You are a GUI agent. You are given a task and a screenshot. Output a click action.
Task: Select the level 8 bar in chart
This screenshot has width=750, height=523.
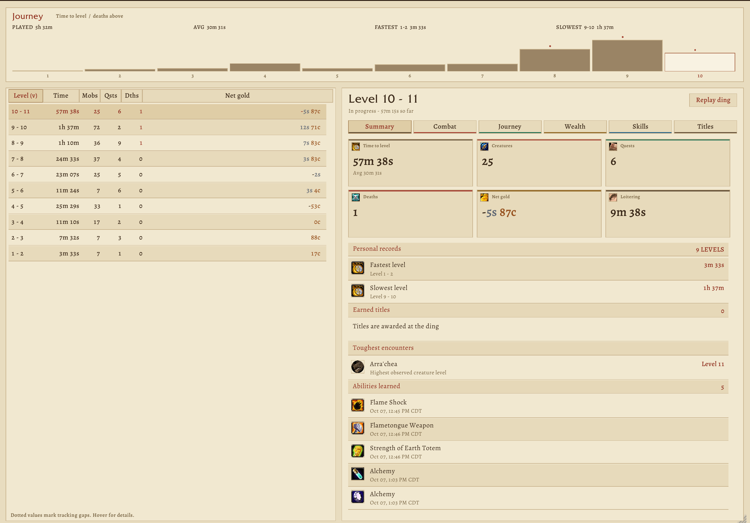pyautogui.click(x=554, y=60)
